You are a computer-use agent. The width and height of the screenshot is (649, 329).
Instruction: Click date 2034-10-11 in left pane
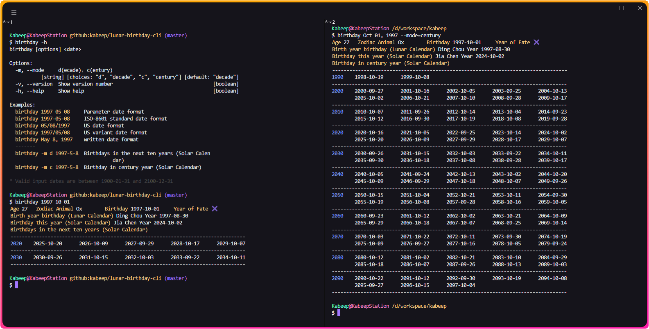click(231, 257)
